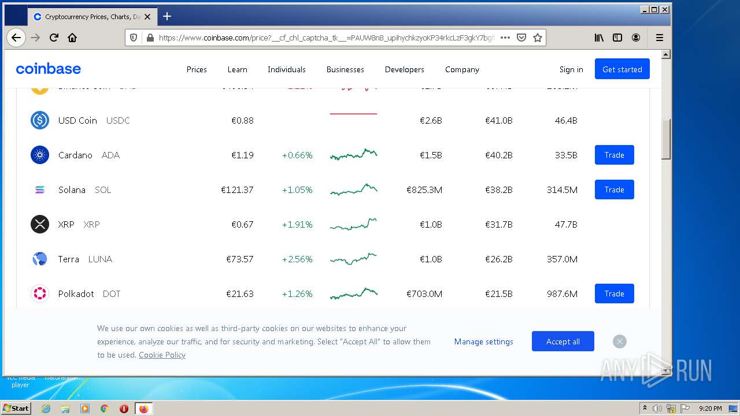740x416 pixels.
Task: Bookmark this page with star icon
Action: tap(537, 38)
